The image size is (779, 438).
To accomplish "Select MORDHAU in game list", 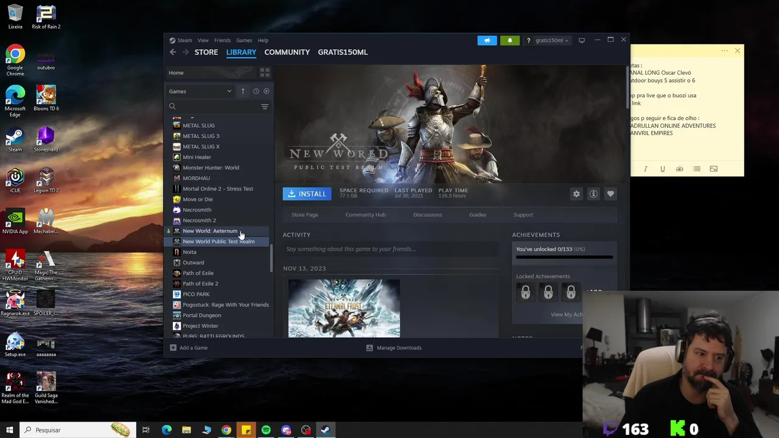I will pos(196,178).
